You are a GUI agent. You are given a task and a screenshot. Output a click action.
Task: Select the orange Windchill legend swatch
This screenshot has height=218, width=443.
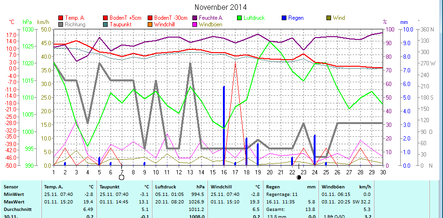click(150, 24)
